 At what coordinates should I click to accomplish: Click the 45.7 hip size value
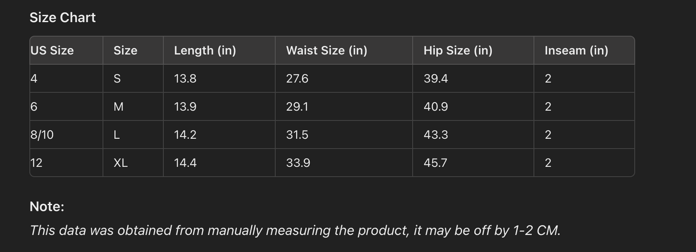click(435, 163)
